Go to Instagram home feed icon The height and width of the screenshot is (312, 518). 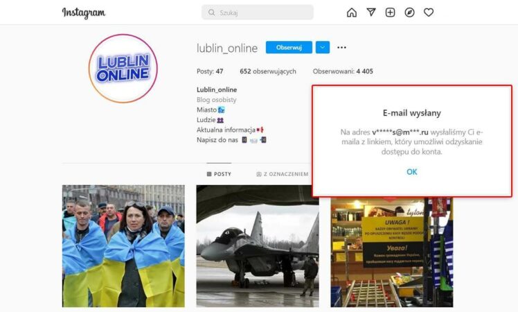(352, 12)
